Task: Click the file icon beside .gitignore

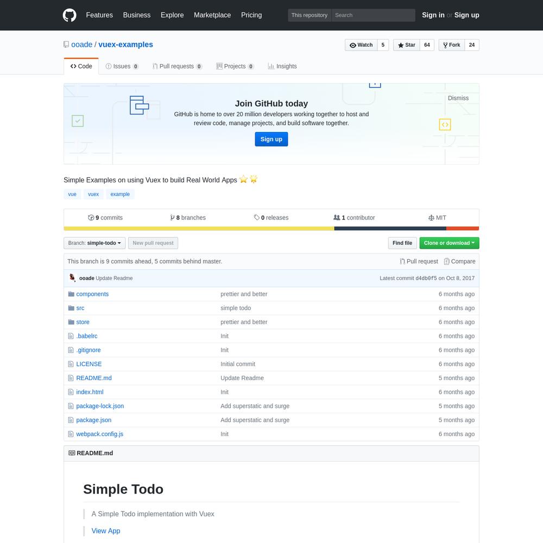Action: pos(71,350)
